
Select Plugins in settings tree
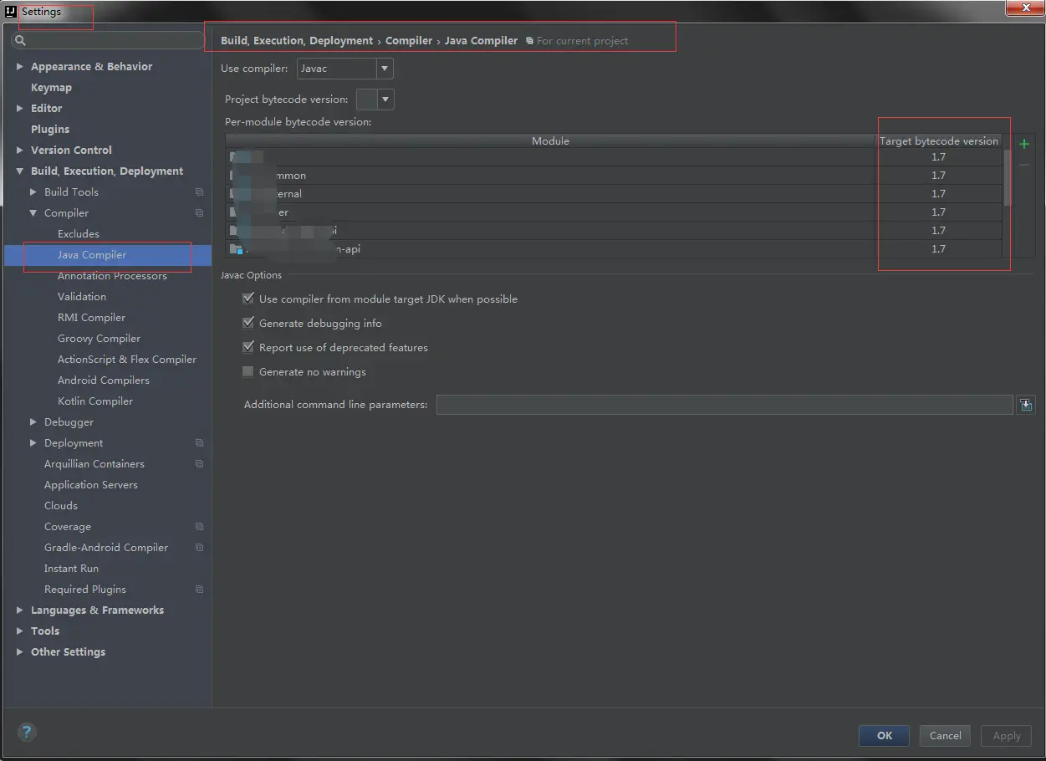tap(50, 129)
